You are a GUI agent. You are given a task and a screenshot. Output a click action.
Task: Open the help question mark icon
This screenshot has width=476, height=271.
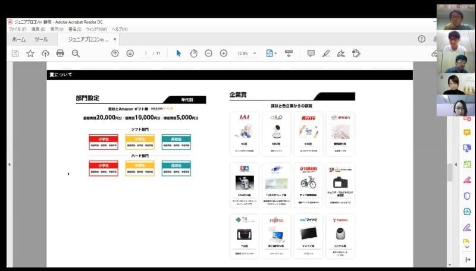421,39
